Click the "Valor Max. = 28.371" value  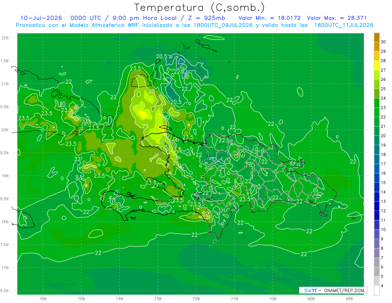(337, 18)
